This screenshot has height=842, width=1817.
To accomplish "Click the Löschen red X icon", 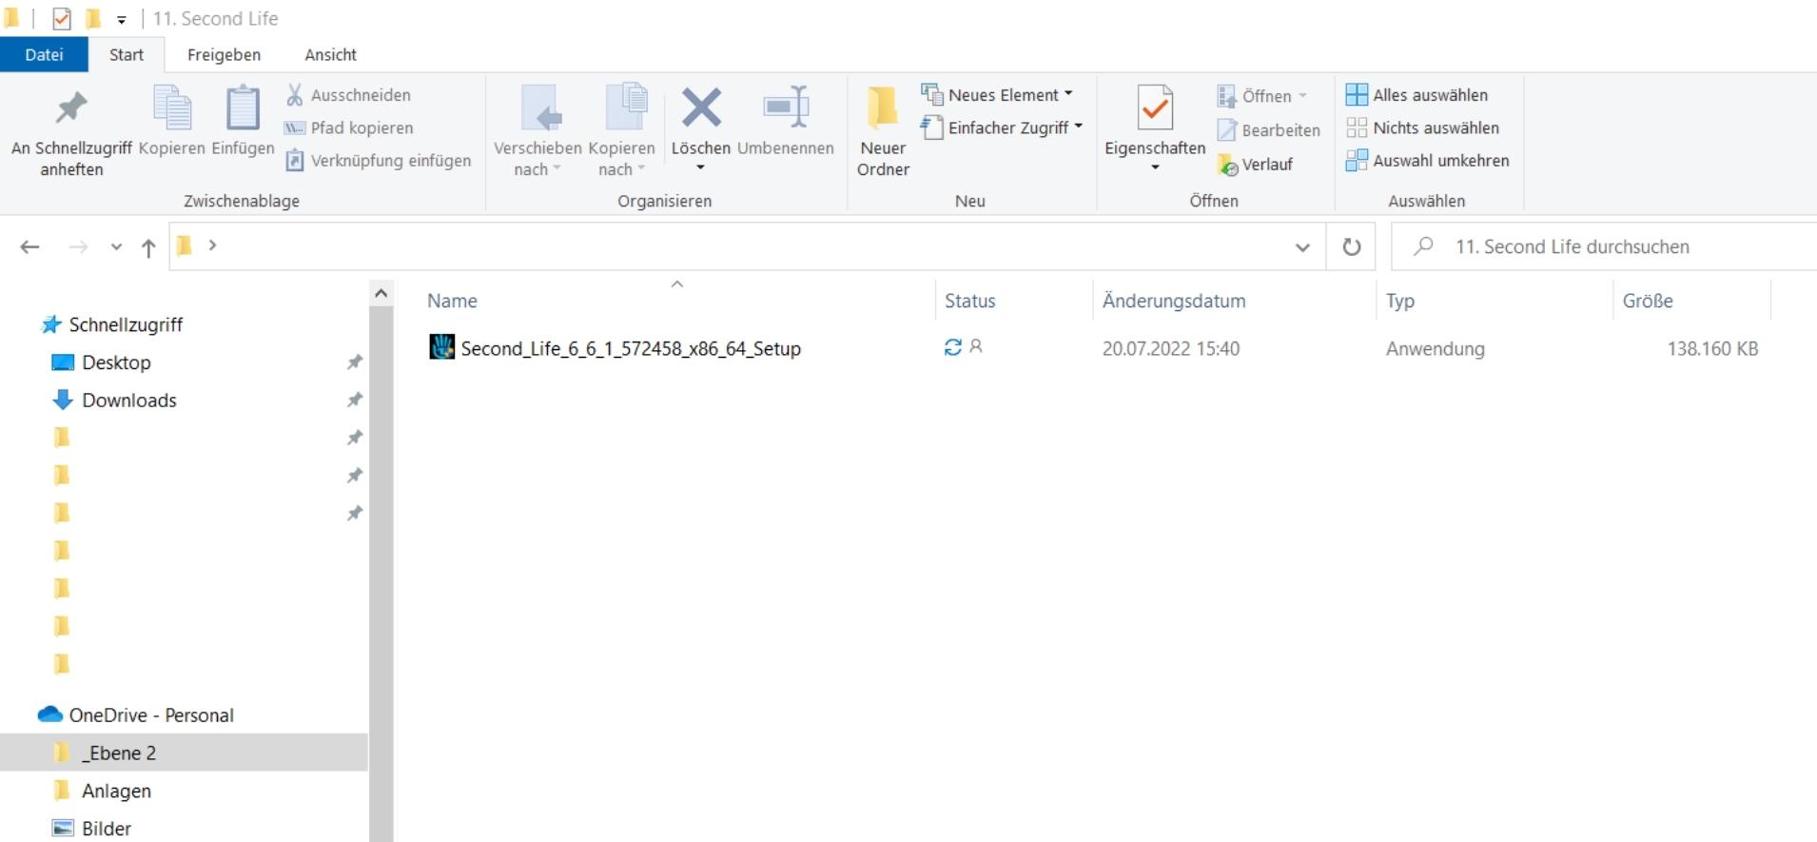I will (x=701, y=108).
